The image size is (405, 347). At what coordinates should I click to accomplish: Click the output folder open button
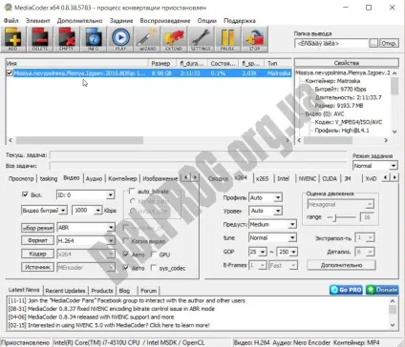click(389, 44)
